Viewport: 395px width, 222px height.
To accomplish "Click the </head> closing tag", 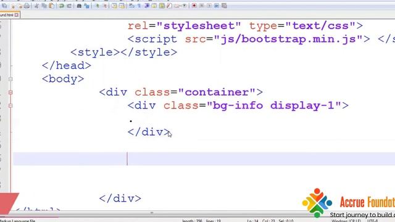I will click(x=67, y=66).
